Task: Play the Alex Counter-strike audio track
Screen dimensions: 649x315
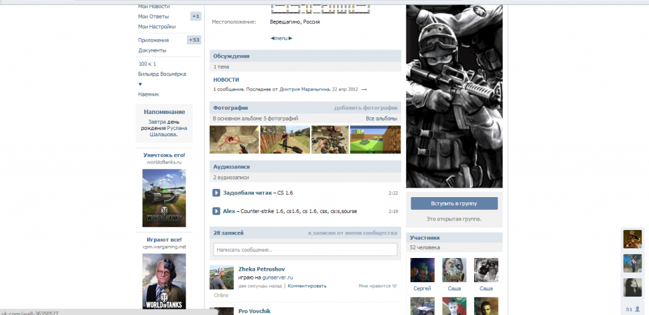Action: coord(216,211)
